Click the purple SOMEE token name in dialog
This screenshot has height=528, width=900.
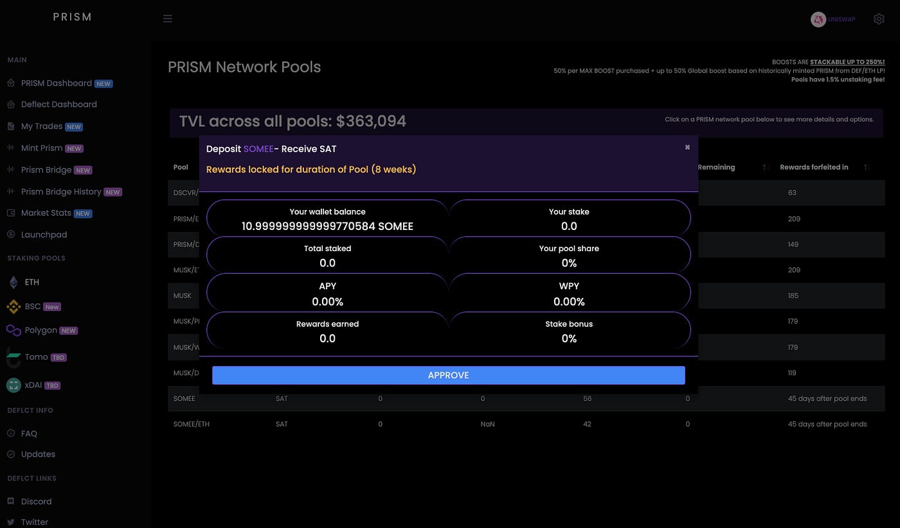(x=258, y=149)
